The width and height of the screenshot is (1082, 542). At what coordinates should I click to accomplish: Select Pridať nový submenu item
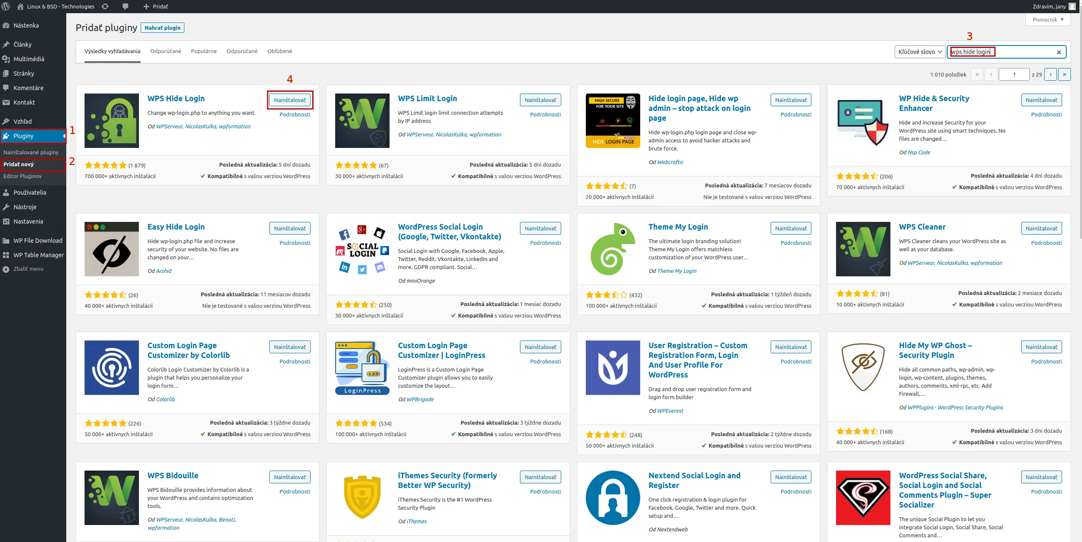[x=19, y=164]
